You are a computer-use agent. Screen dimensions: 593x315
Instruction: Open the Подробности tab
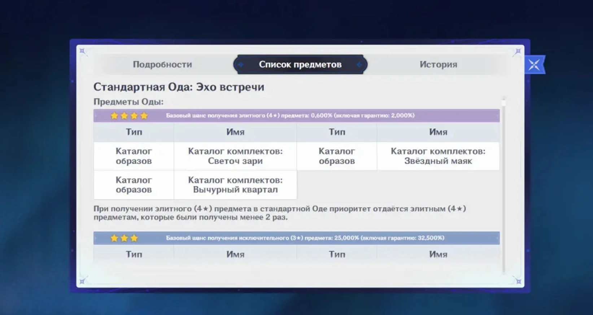coord(162,65)
